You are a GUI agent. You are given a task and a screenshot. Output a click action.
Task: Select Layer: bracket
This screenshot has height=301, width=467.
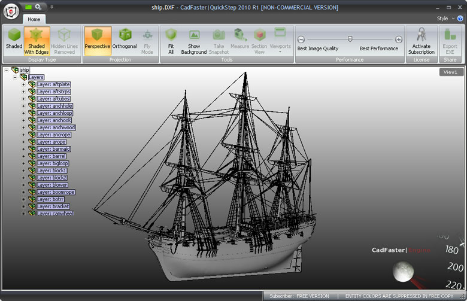pos(53,206)
